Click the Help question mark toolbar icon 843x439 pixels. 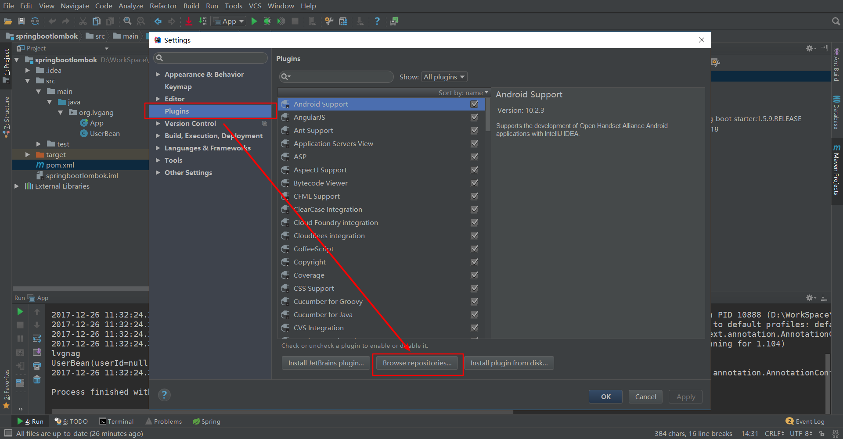coord(377,21)
